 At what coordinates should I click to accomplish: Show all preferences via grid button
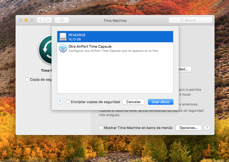click(x=62, y=20)
